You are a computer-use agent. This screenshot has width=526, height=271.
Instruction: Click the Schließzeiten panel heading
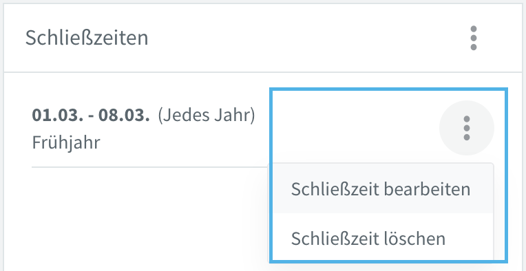click(x=87, y=38)
